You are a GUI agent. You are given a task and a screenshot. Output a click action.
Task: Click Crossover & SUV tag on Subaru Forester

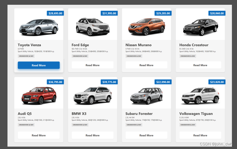134,125
